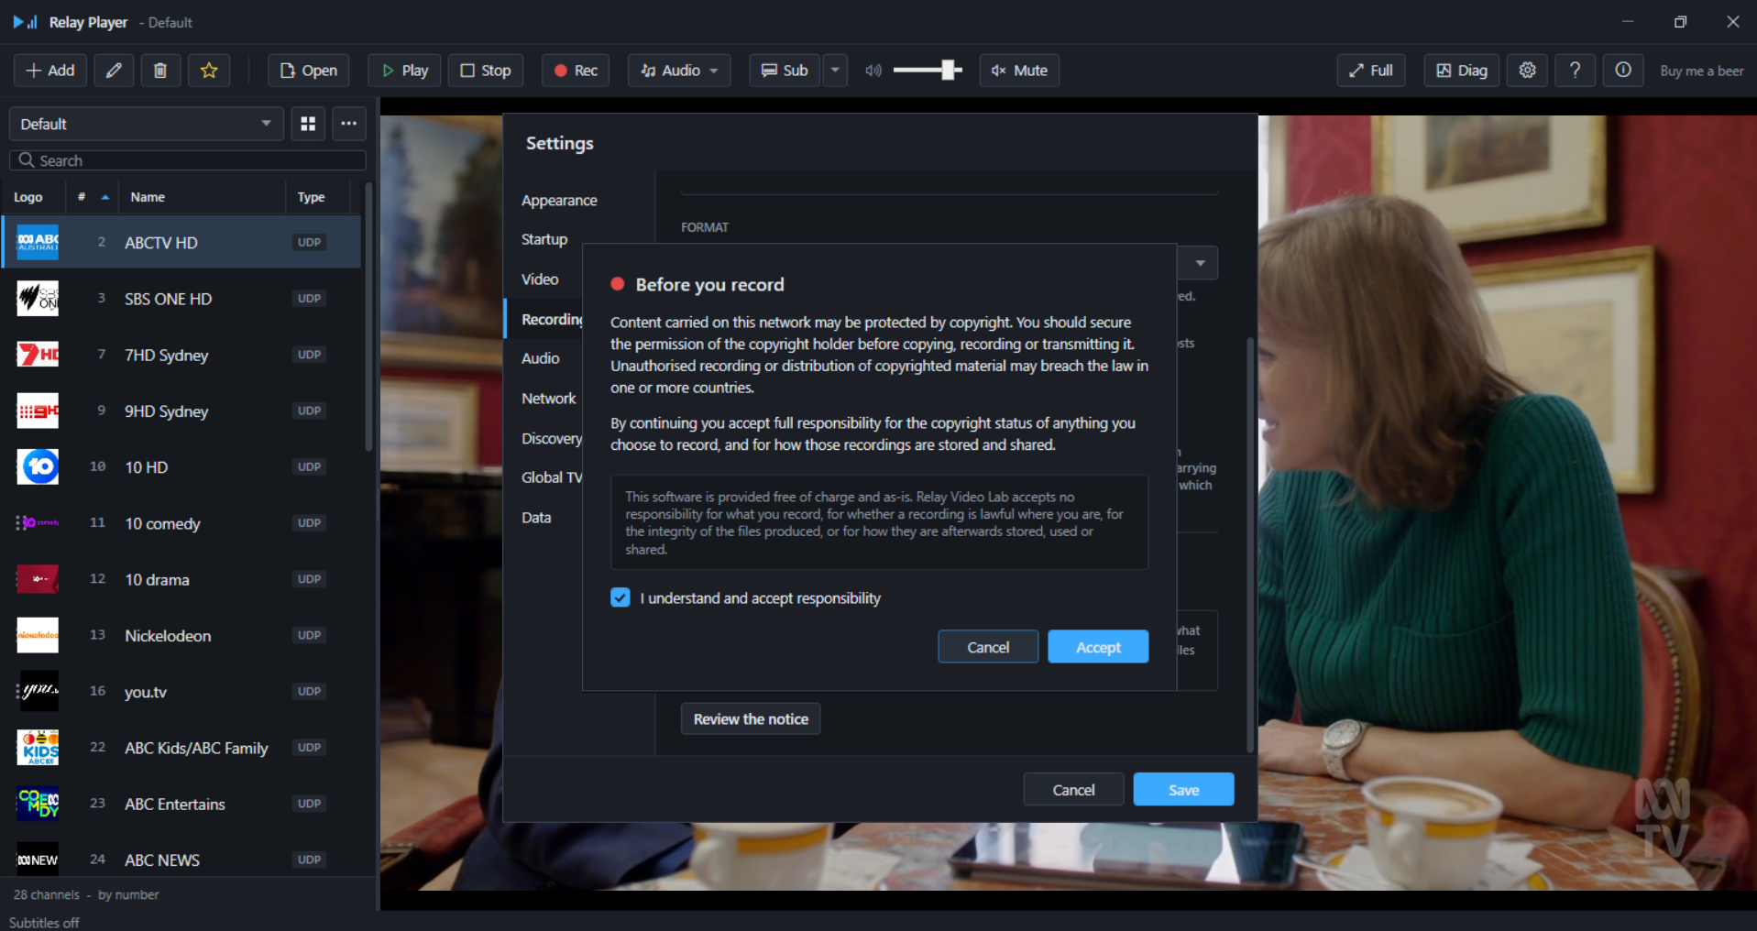Click the trash delete icon in toolbar
Viewport: 1757px width, 931px height.
[160, 71]
